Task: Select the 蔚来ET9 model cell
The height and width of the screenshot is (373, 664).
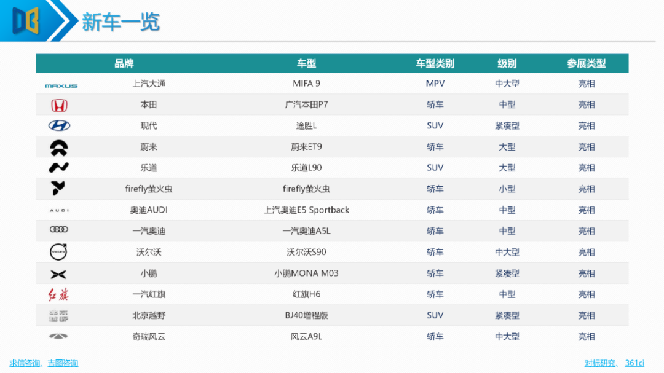Action: [306, 147]
